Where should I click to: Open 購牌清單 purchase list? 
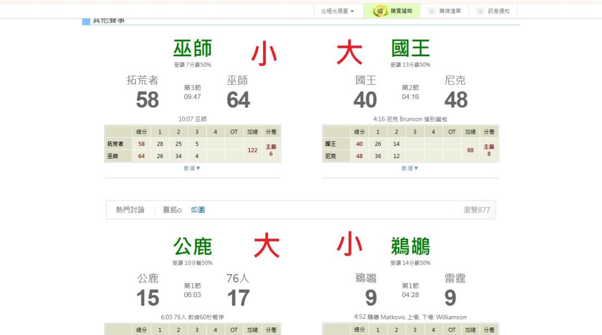click(x=450, y=11)
